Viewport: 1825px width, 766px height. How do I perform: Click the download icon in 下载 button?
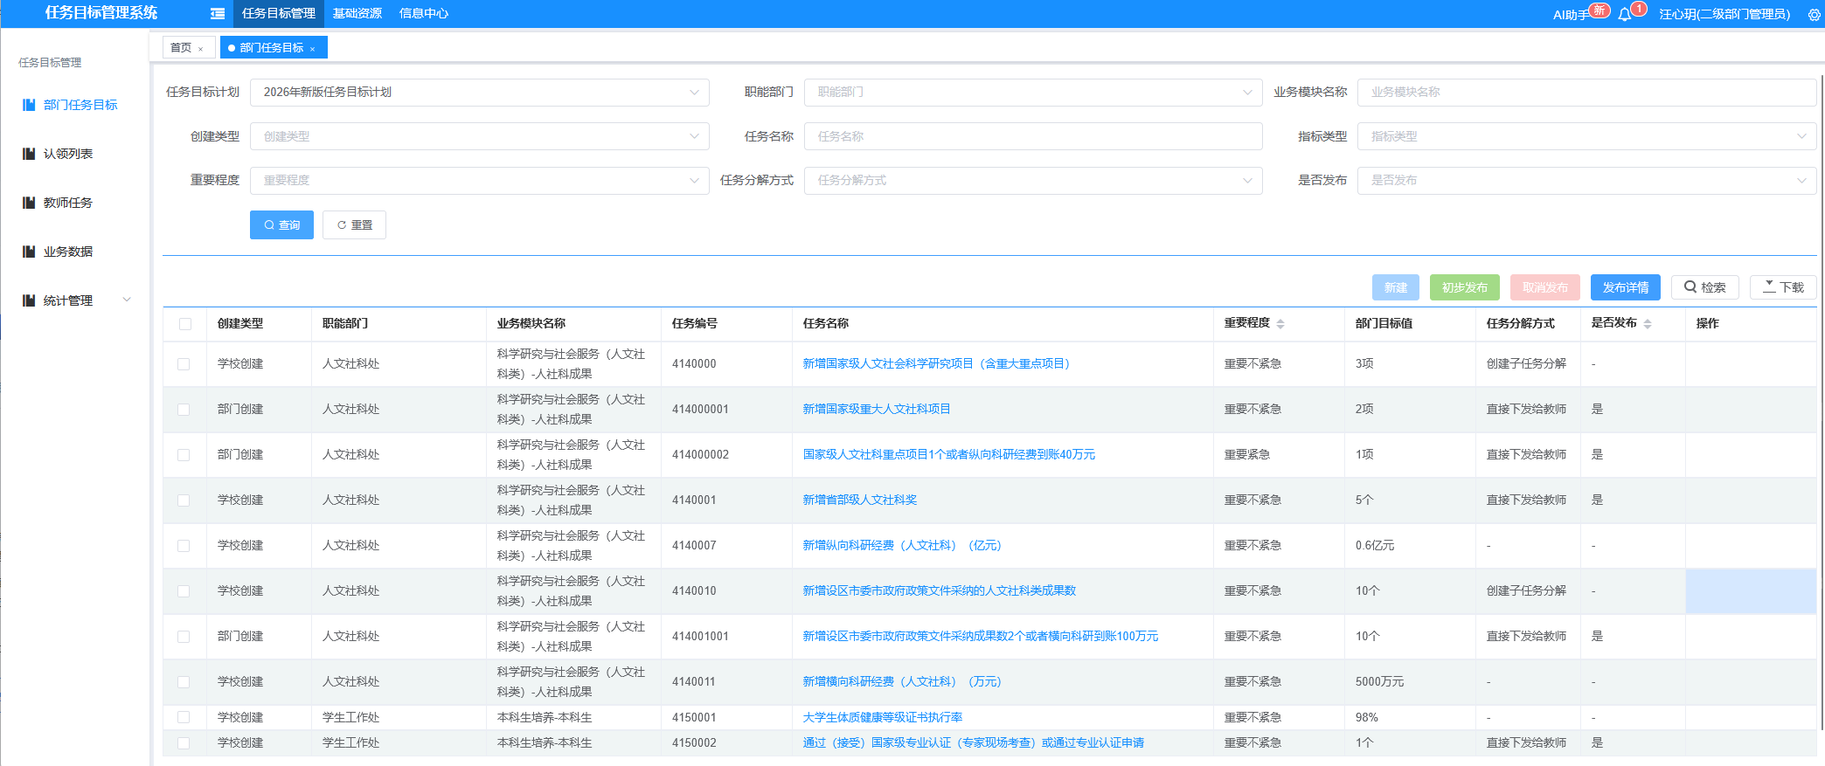1769,286
